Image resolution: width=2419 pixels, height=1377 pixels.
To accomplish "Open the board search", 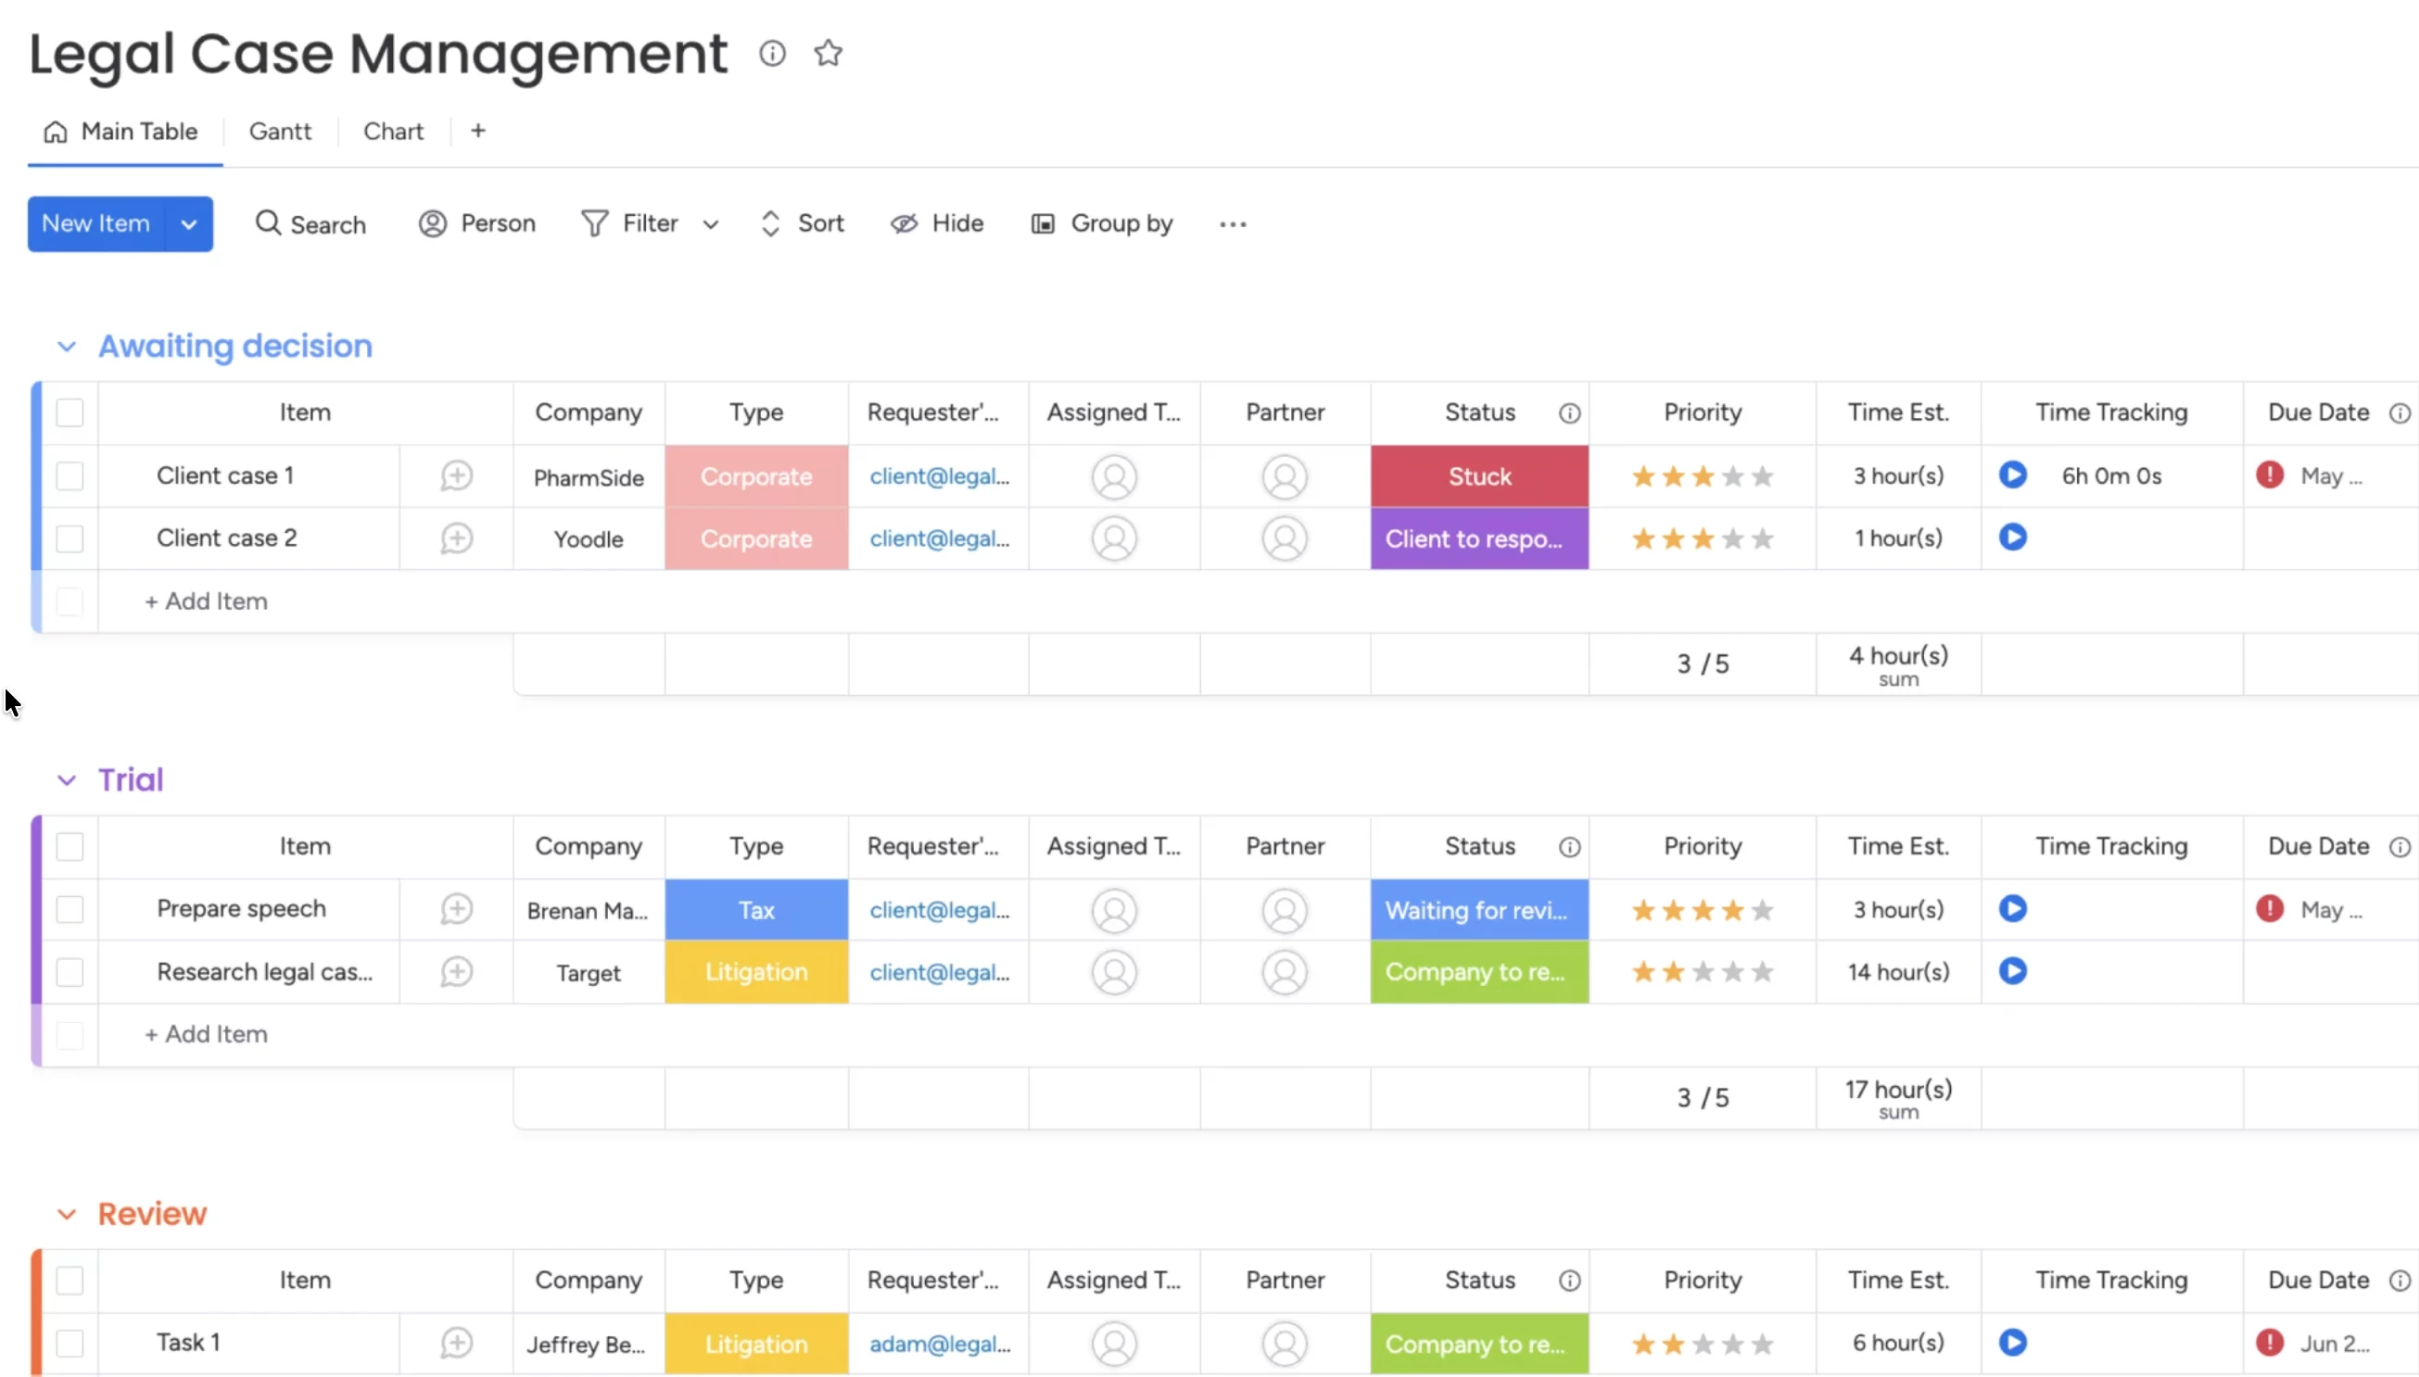I will click(x=310, y=223).
